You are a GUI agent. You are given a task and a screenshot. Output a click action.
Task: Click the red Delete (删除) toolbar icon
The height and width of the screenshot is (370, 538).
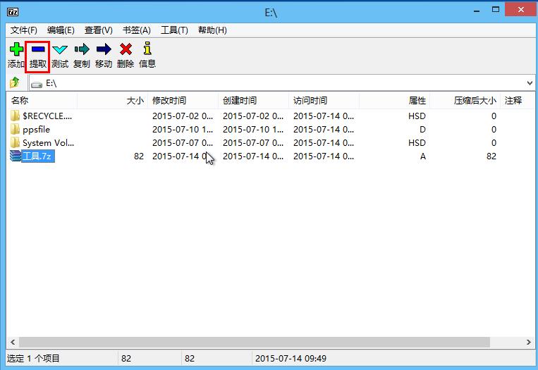126,49
